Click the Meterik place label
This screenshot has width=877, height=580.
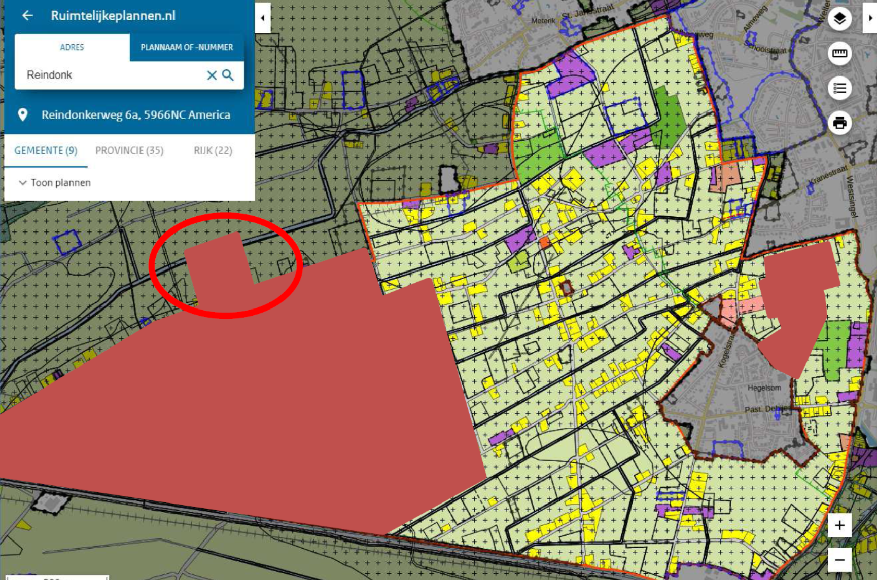click(543, 21)
